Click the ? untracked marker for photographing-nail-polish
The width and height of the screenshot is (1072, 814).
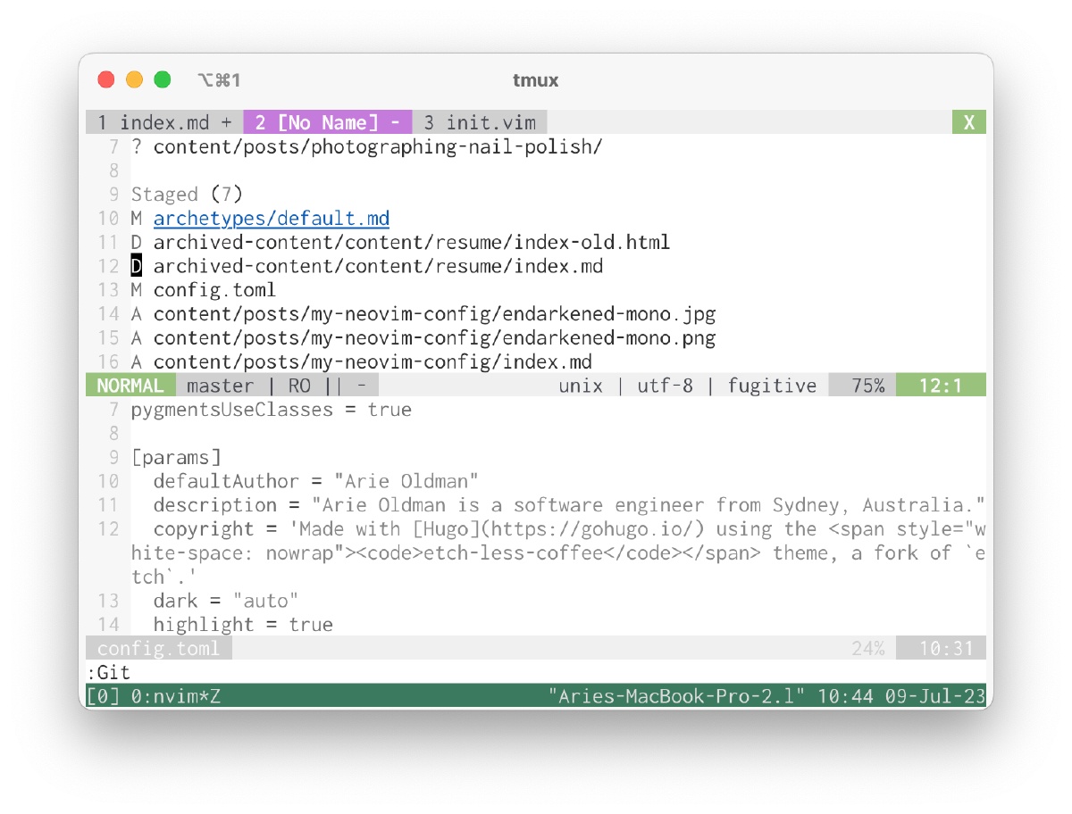(x=137, y=146)
